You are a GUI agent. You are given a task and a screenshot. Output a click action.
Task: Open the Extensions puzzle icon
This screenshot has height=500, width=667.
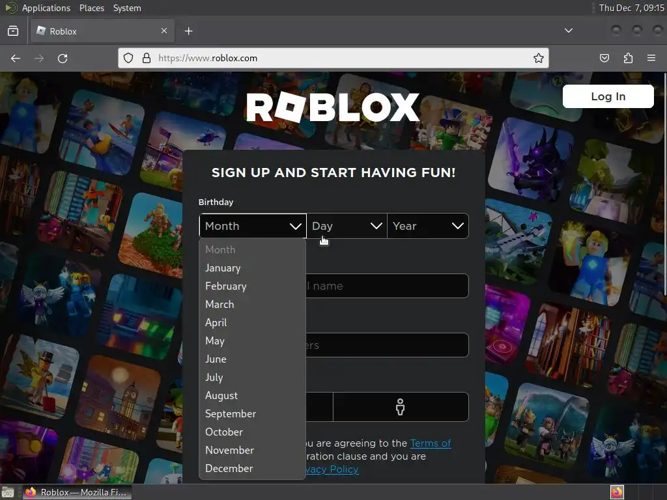coord(628,58)
